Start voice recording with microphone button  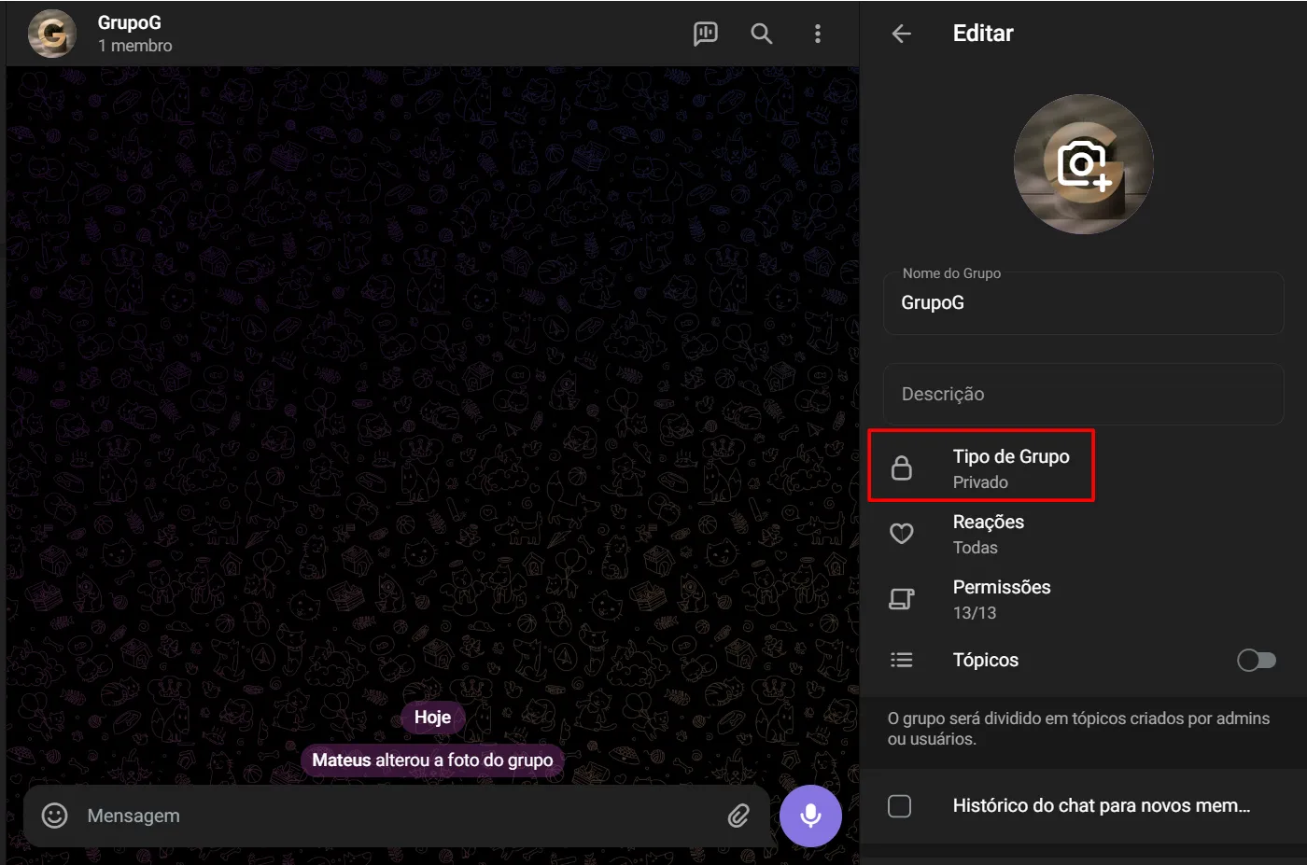(x=810, y=816)
